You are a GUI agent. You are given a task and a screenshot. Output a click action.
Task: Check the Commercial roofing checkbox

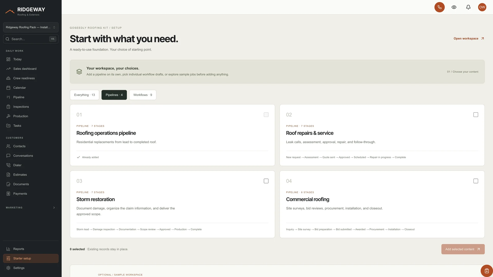pos(476,181)
